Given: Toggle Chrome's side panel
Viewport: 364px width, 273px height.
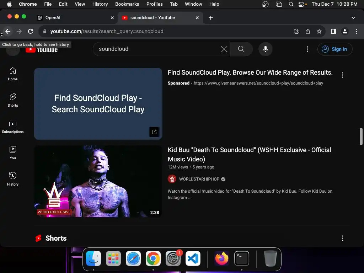Looking at the screenshot, I should click(x=333, y=31).
